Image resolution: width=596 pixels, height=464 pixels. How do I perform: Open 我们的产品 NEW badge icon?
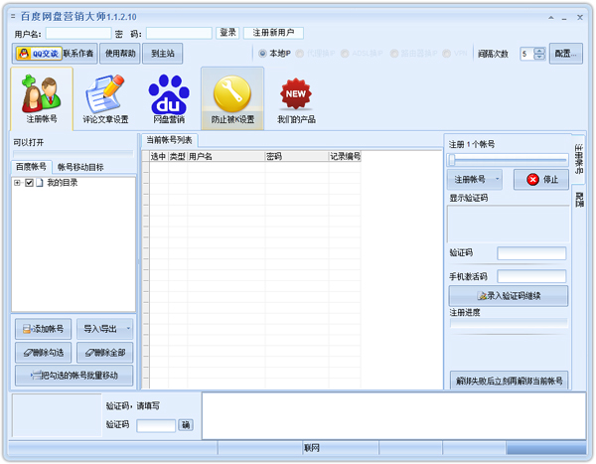pyautogui.click(x=296, y=100)
